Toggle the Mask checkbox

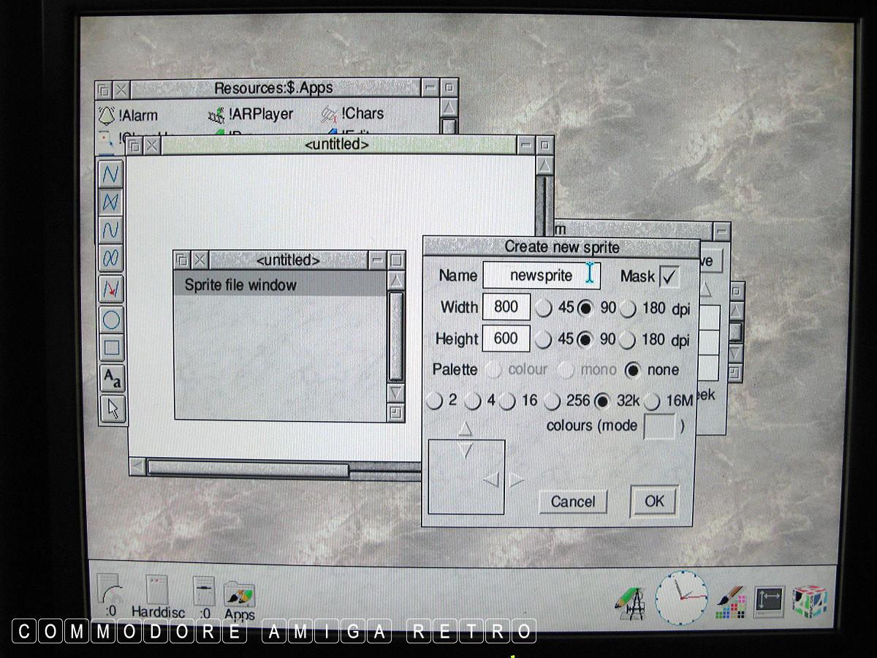click(668, 276)
